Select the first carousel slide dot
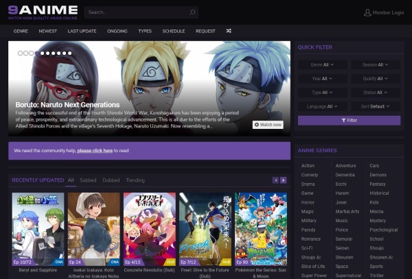This screenshot has height=279, width=412. pos(21,53)
